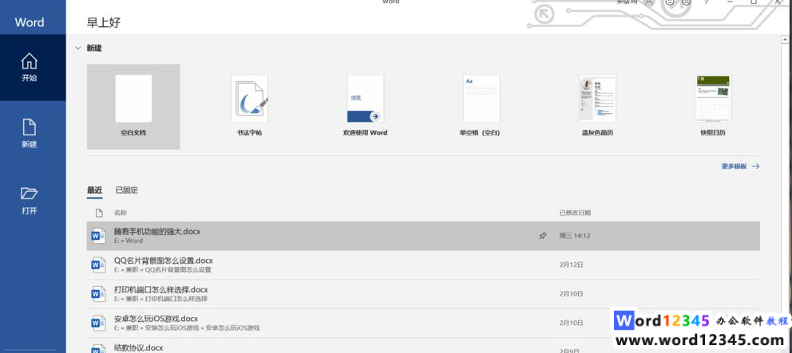Viewport: 792px width, 353px height.
Task: Click the file path E: » Word
Action: pyautogui.click(x=129, y=241)
